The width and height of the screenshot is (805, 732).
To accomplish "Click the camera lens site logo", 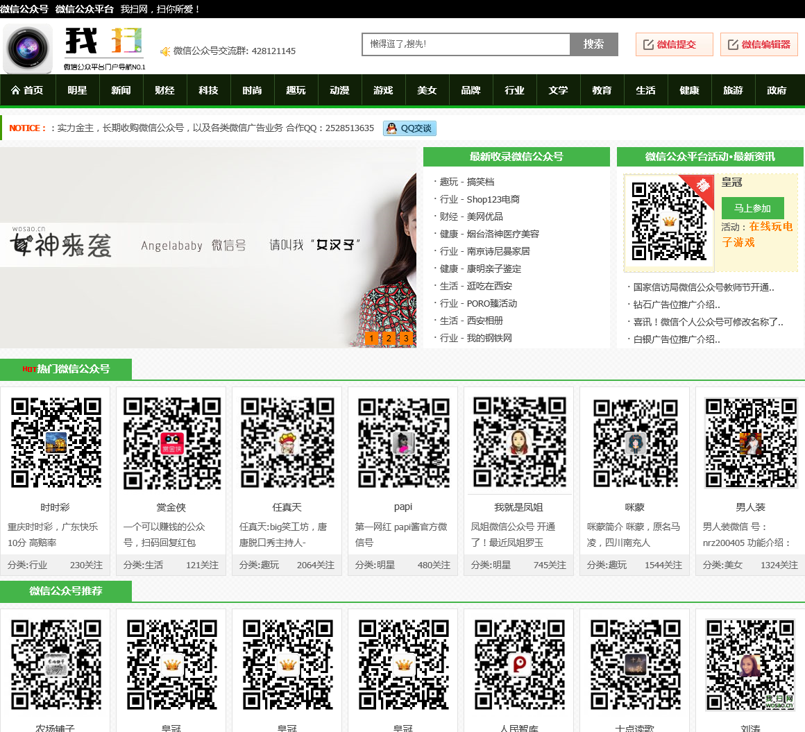I will click(27, 49).
